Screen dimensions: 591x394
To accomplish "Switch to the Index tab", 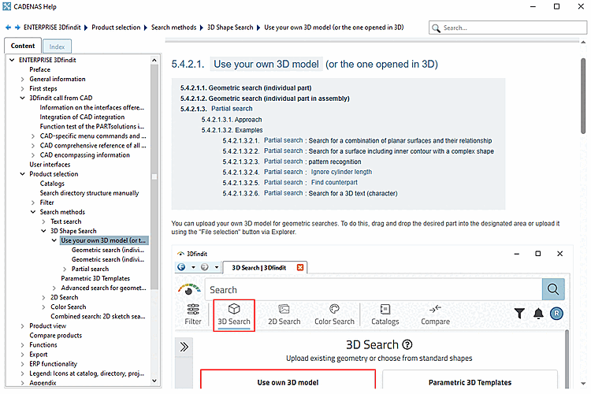I will click(57, 46).
